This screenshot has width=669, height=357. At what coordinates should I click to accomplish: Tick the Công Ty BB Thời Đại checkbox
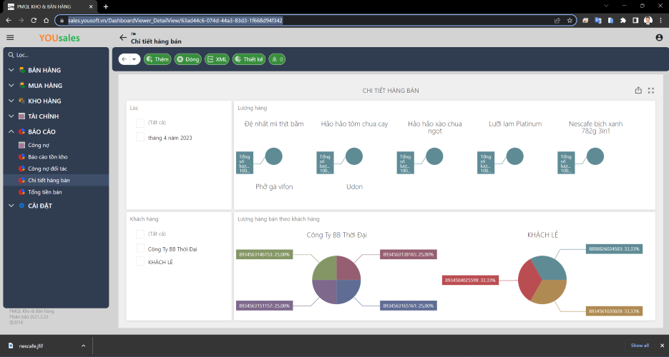140,248
